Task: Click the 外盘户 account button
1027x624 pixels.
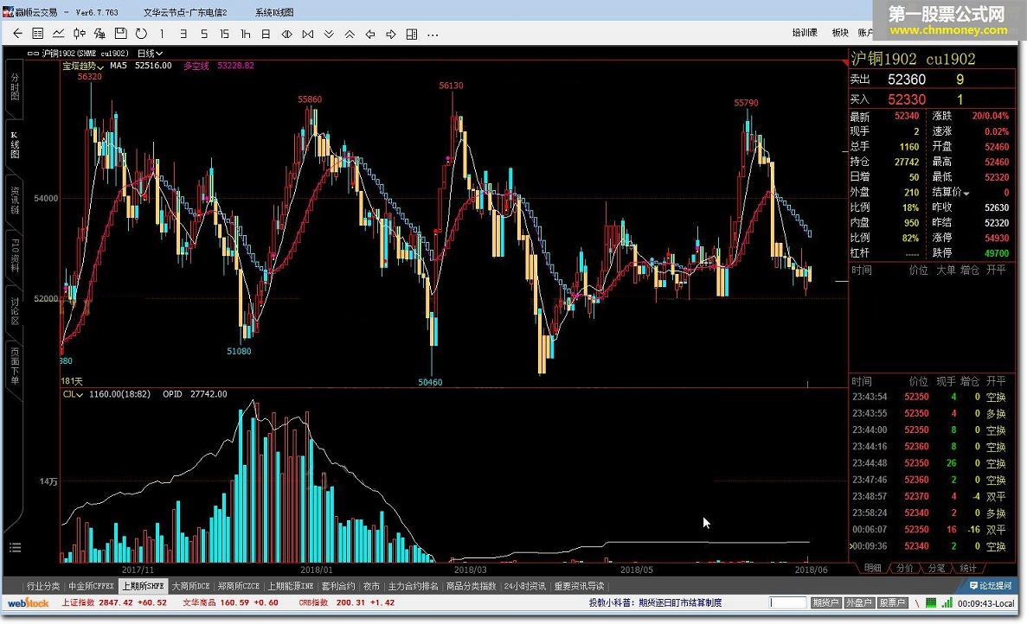Action: coord(858,603)
